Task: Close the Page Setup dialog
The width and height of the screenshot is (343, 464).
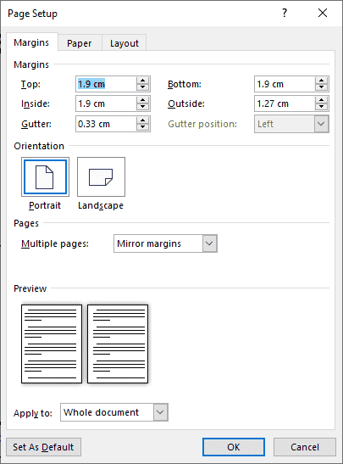Action: (x=323, y=13)
